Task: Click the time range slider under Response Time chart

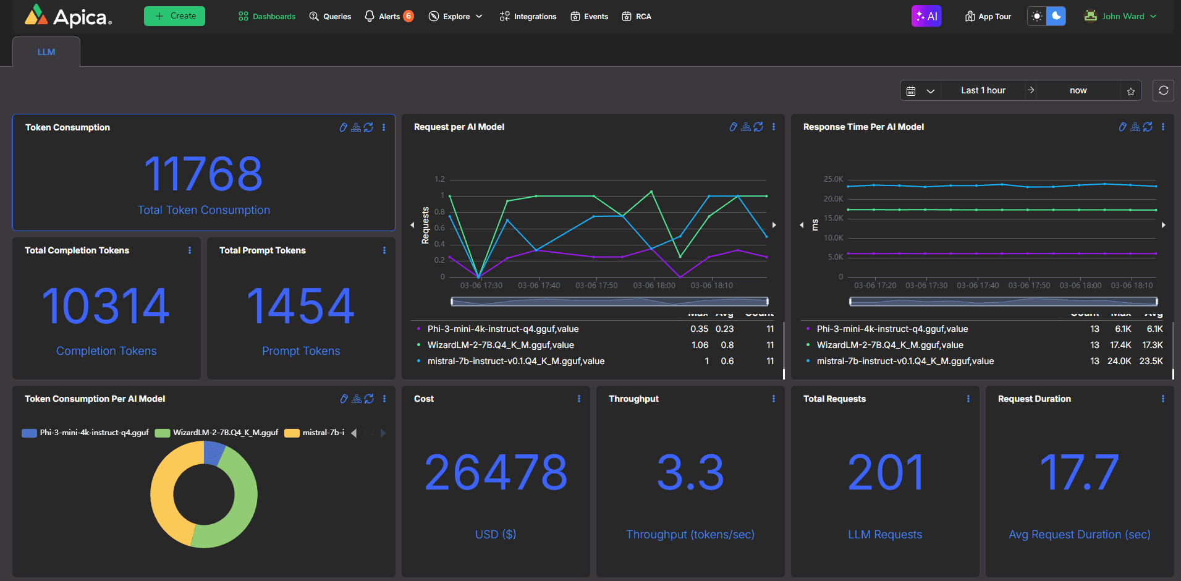Action: [x=1003, y=302]
